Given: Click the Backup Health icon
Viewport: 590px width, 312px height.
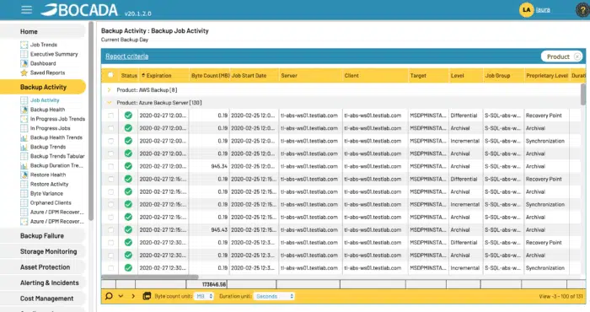Looking at the screenshot, I should pyautogui.click(x=24, y=110).
